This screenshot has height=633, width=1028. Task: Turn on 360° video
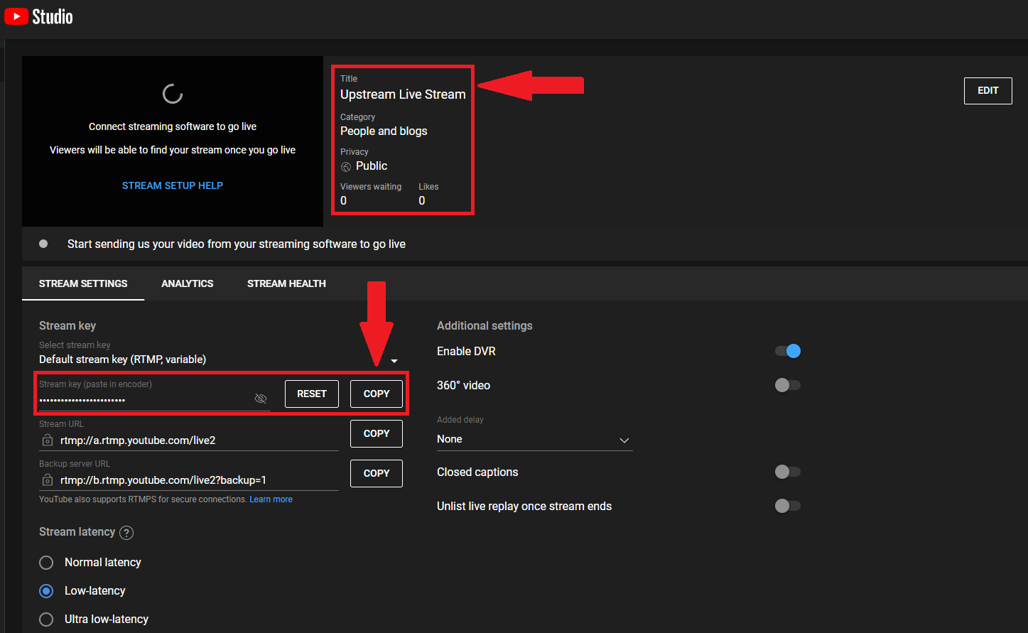click(x=787, y=384)
